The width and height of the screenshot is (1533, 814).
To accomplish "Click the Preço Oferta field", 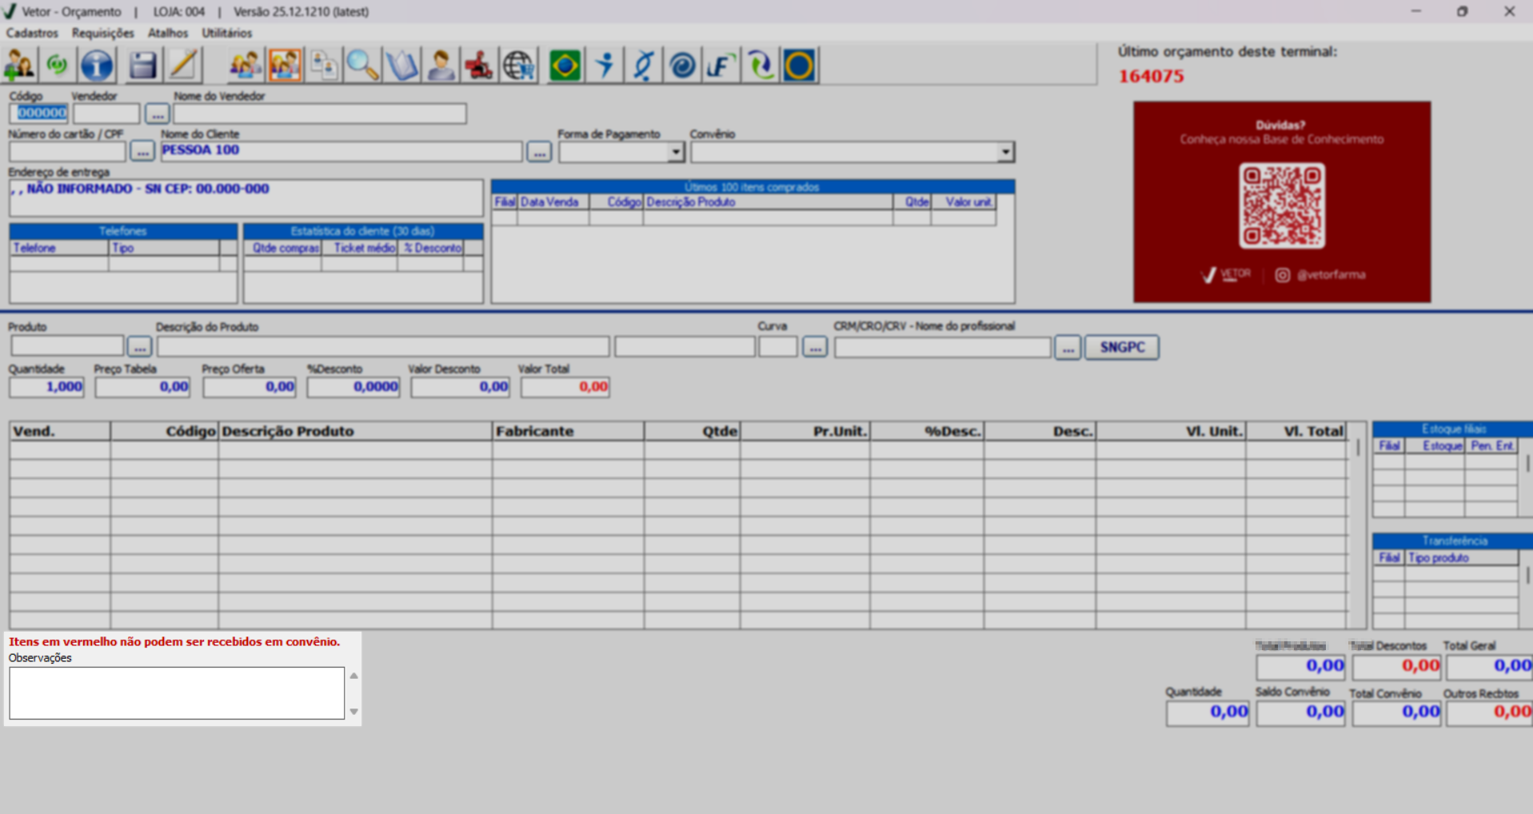I will (x=250, y=387).
